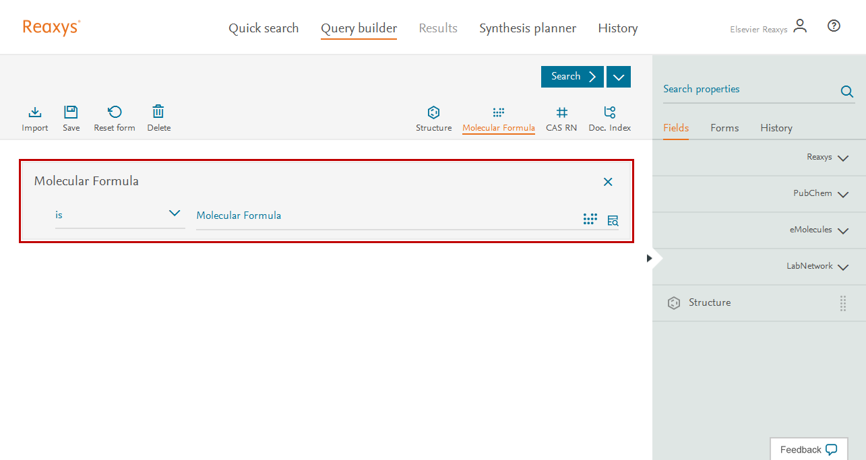
Task: Open the Feedback button
Action: click(808, 449)
